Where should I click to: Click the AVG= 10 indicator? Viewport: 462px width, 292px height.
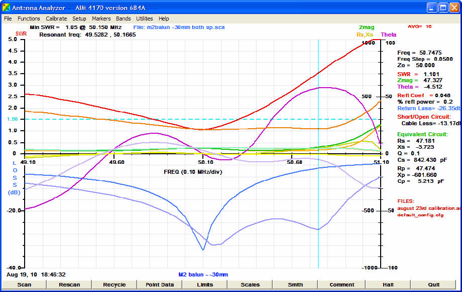pyautogui.click(x=420, y=27)
